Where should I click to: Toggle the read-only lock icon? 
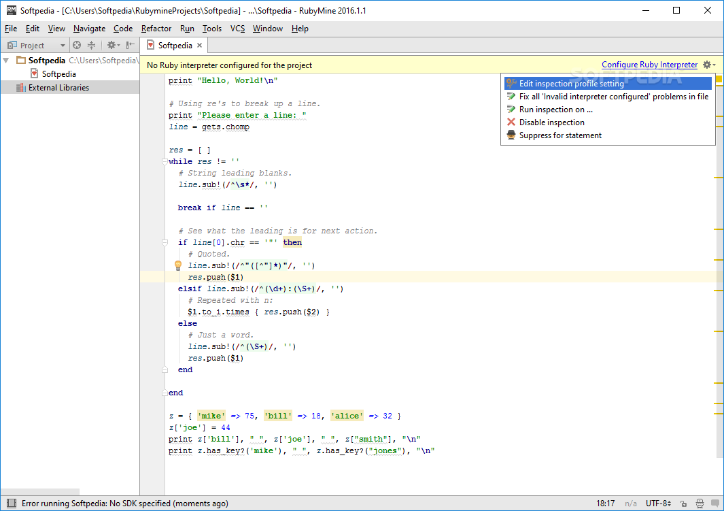[683, 503]
